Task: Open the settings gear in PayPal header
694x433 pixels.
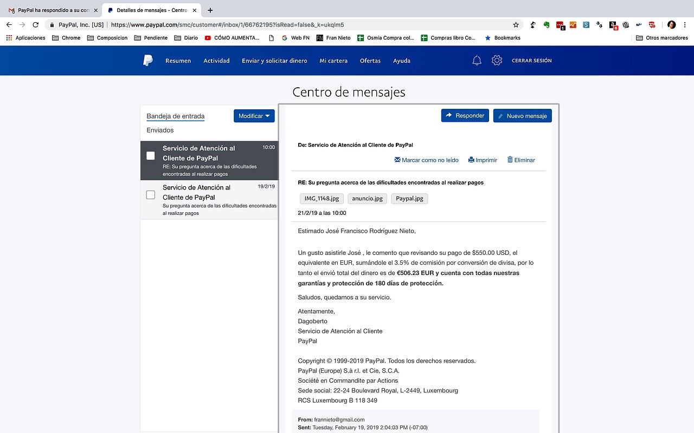Action: coord(497,61)
